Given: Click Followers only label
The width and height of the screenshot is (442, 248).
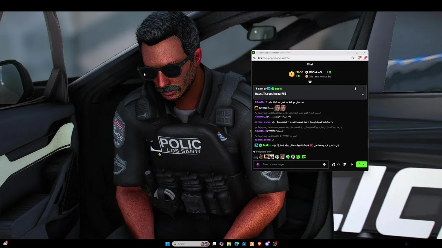Looking at the screenshot, I should pos(264,152).
